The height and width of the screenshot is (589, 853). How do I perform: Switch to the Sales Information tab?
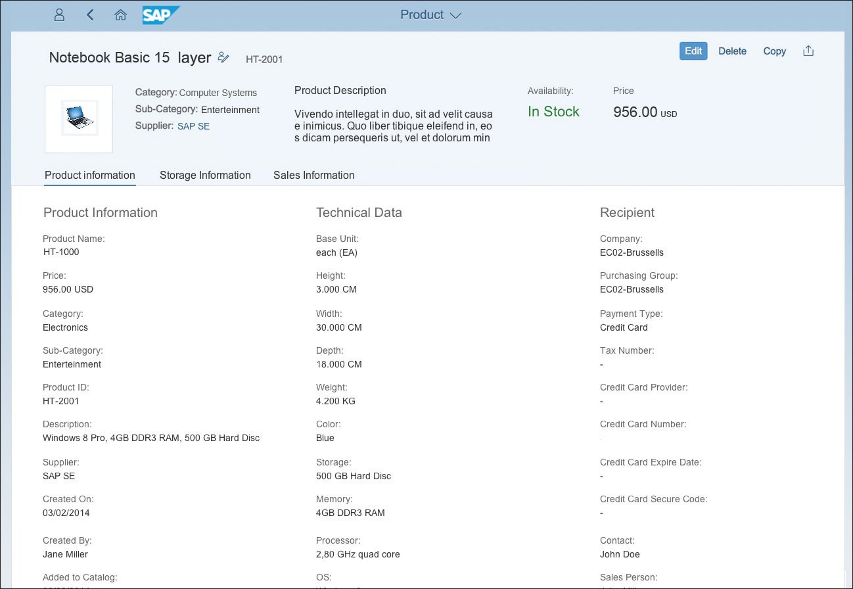point(314,176)
